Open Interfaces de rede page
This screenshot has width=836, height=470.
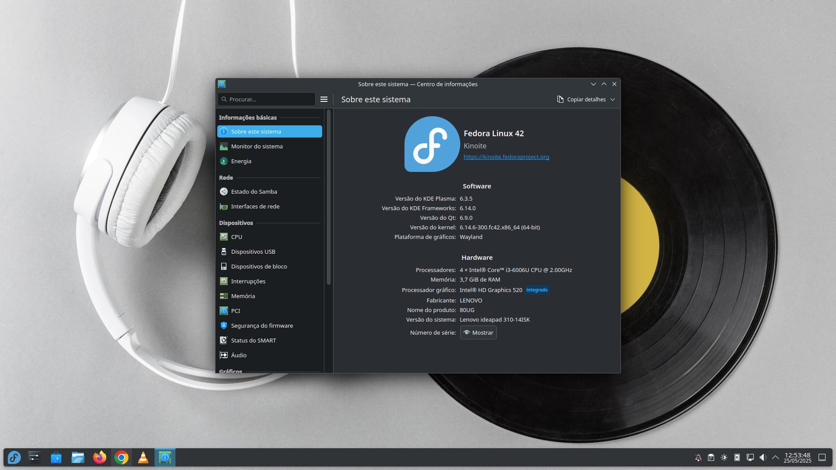270,206
